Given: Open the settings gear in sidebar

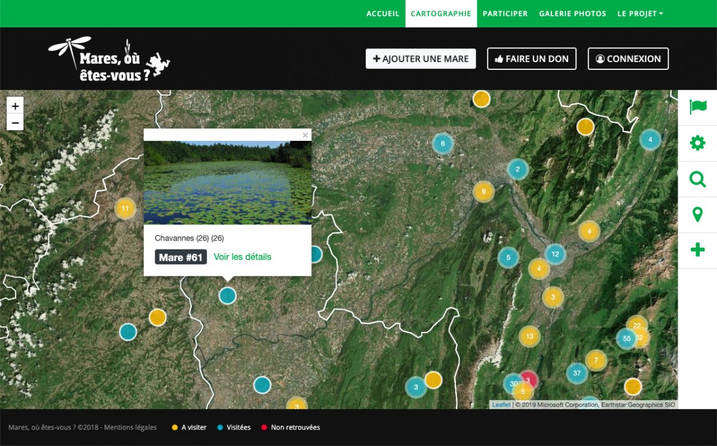Looking at the screenshot, I should [x=697, y=143].
